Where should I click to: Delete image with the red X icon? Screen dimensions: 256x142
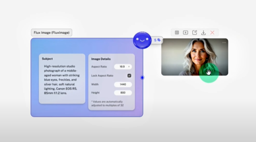click(212, 33)
